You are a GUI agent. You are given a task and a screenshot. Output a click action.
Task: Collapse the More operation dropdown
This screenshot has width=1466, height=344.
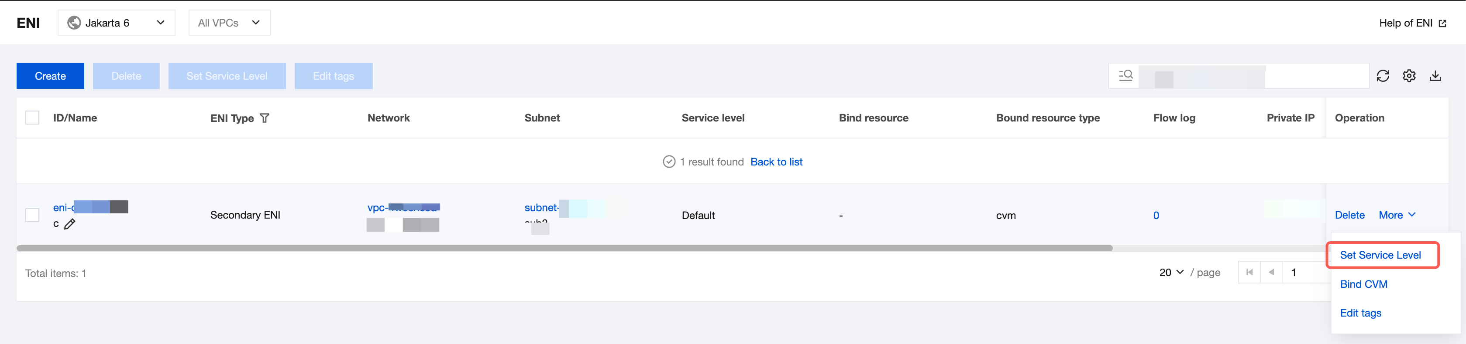pyautogui.click(x=1397, y=215)
